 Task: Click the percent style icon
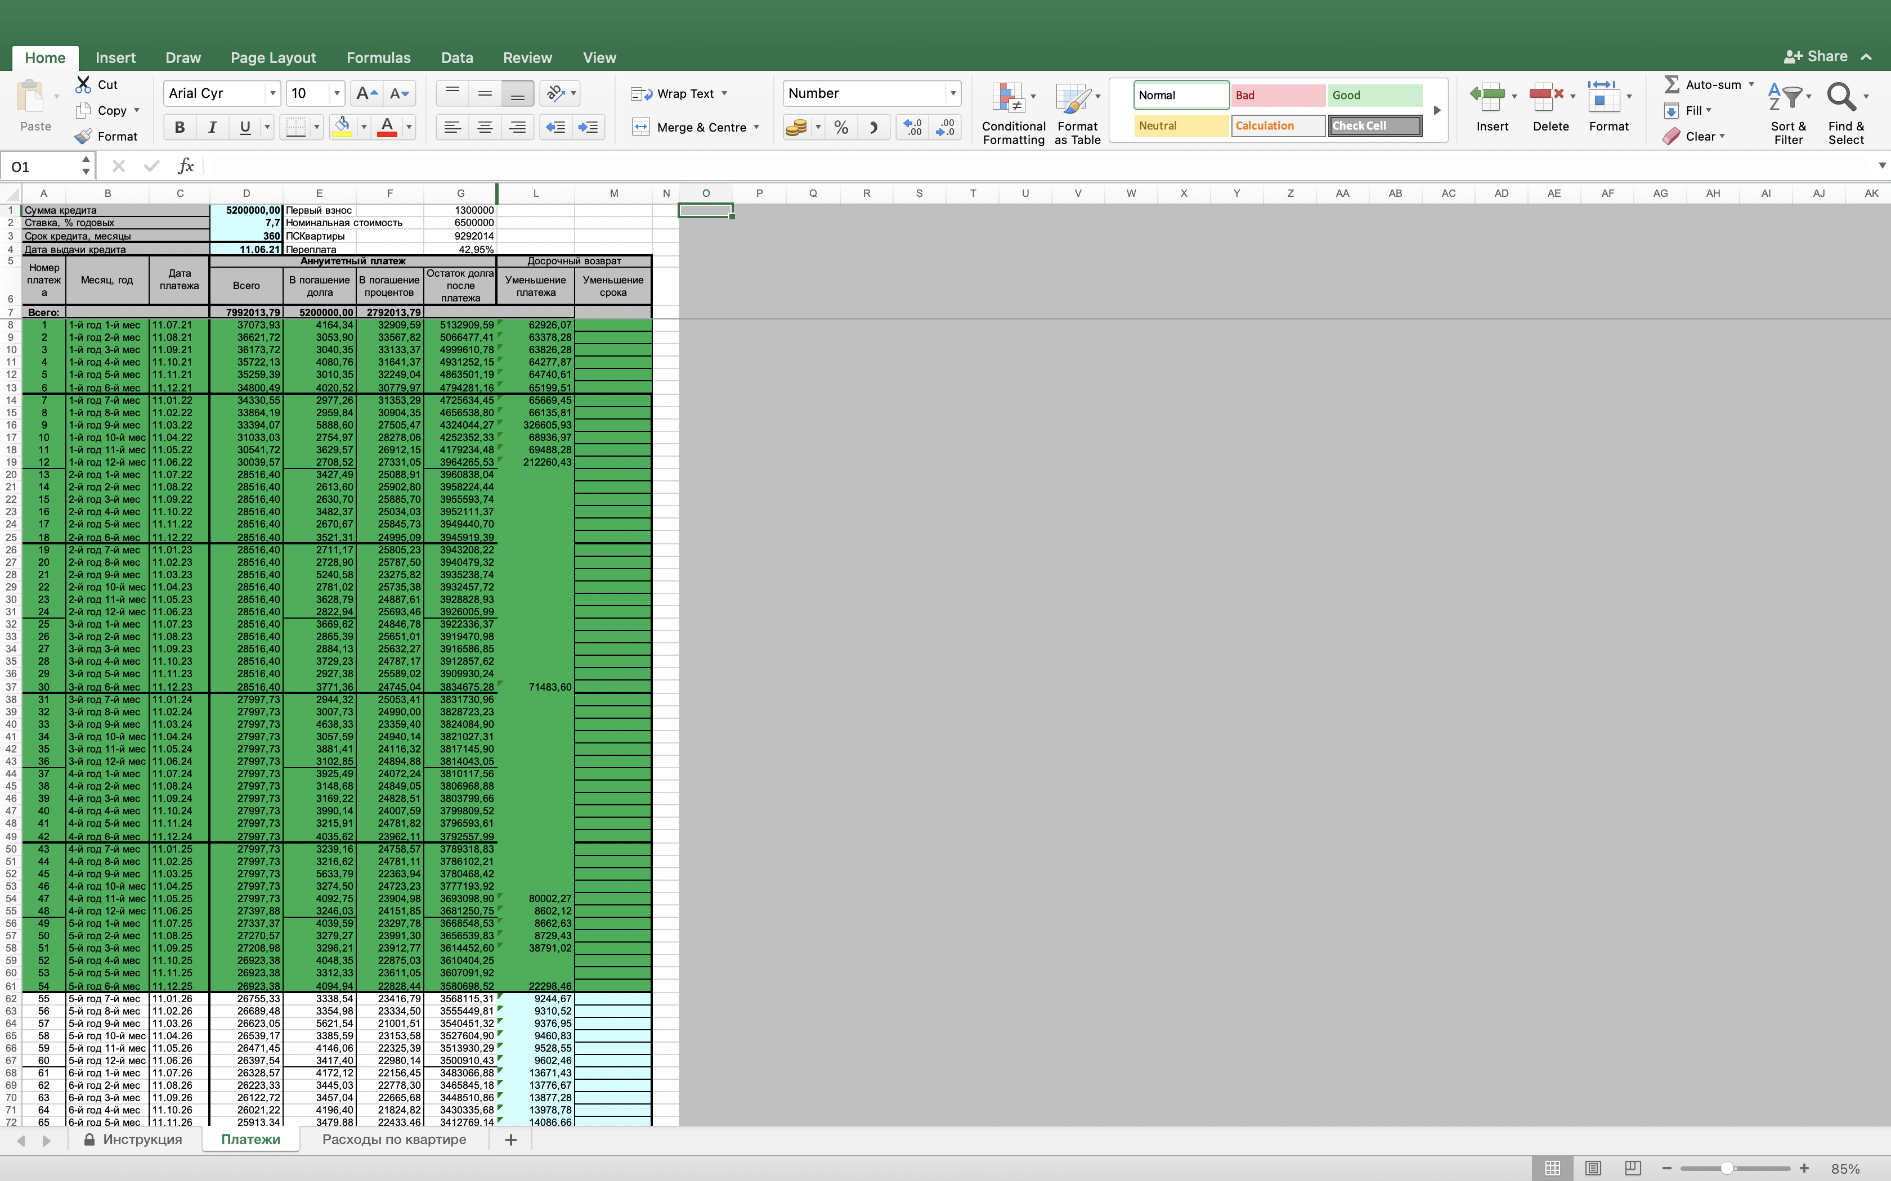841,127
